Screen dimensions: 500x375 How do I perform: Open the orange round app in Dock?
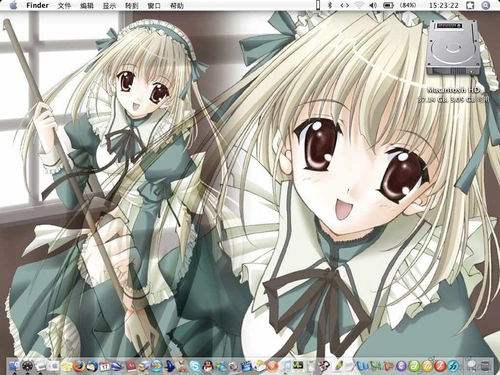coord(272,366)
